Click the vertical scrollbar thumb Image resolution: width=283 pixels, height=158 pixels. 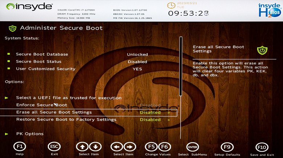tap(181, 66)
